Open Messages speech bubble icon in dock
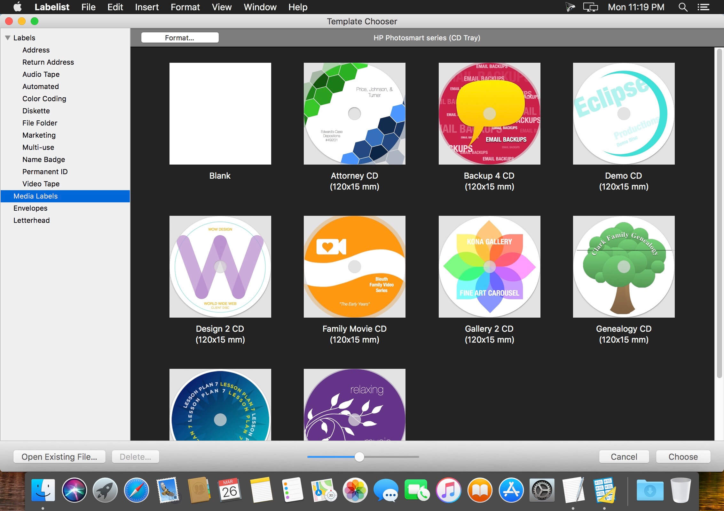This screenshot has width=724, height=511. point(386,490)
